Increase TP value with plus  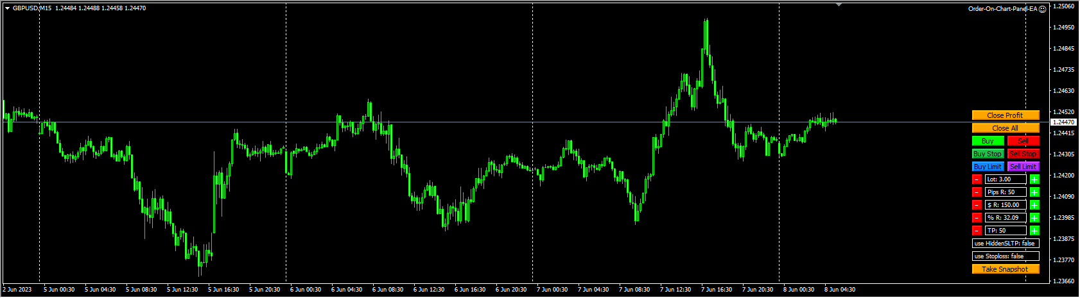1034,231
